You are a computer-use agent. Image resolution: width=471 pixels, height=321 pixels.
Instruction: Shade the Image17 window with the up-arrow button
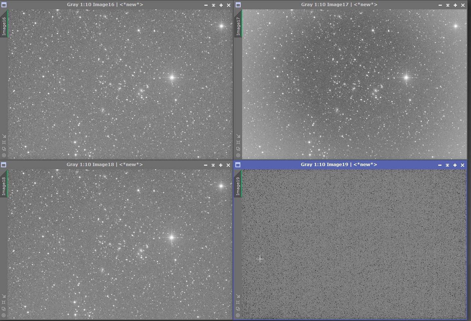448,5
